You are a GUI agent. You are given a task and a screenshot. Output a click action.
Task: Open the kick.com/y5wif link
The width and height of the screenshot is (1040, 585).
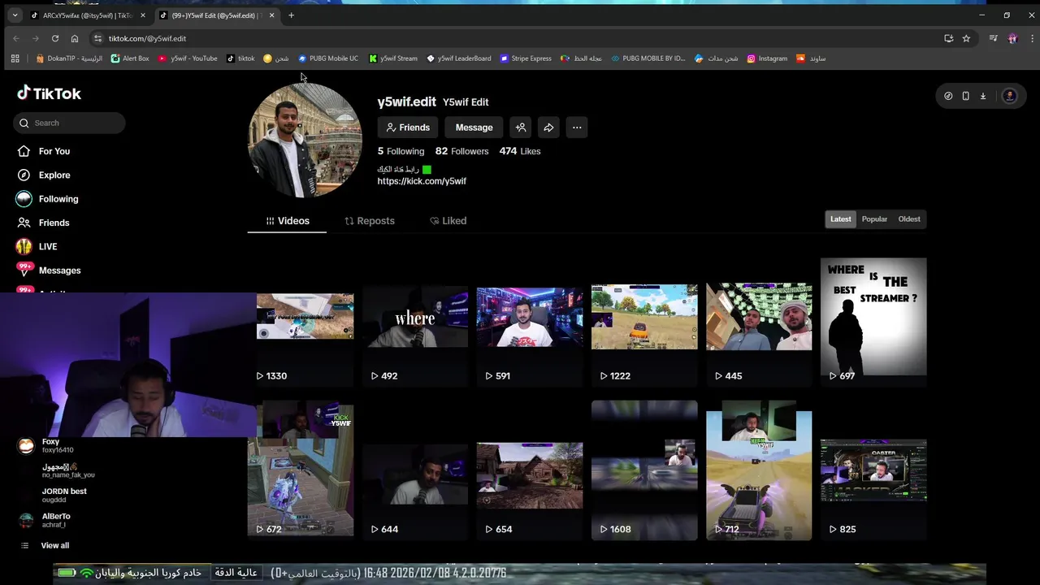click(x=422, y=181)
